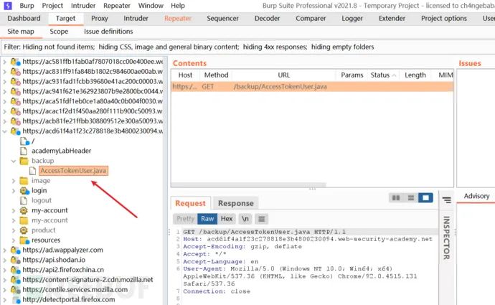Click the lock icon for api2.firefoxchina.cn

[16, 270]
